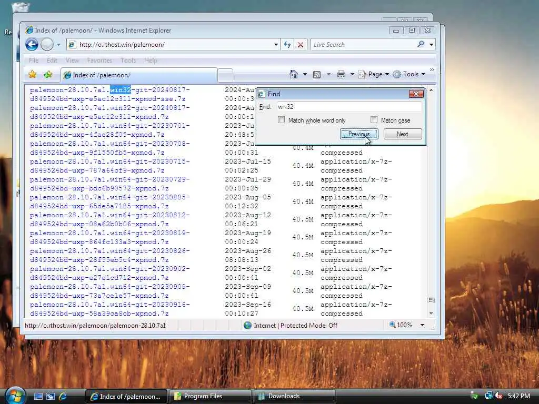Screen dimensions: 539x404
Task: Expand the Print dropdown arrow
Action: click(352, 74)
